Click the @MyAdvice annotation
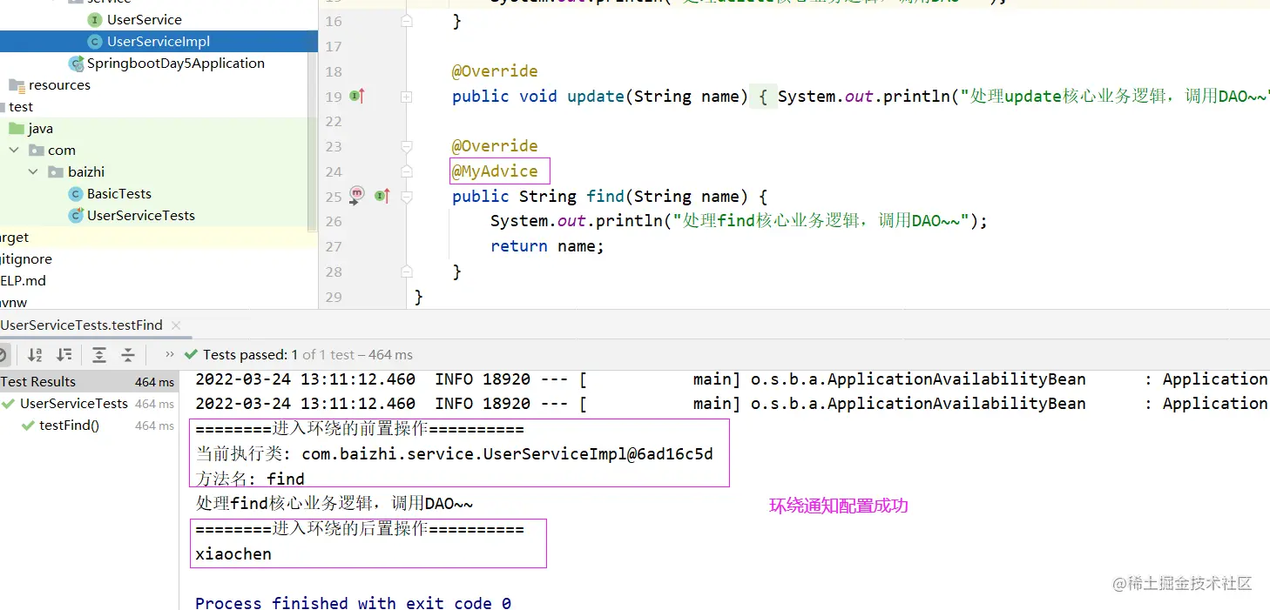1270x610 pixels. tap(495, 171)
